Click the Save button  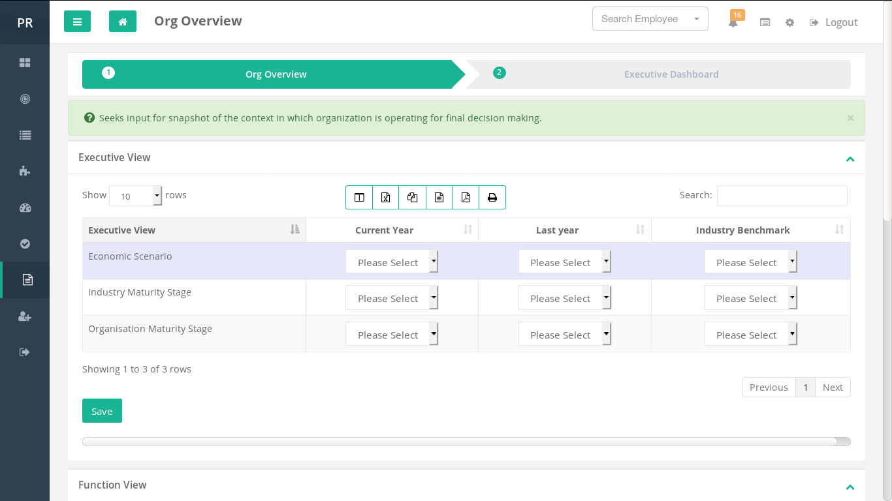point(102,411)
